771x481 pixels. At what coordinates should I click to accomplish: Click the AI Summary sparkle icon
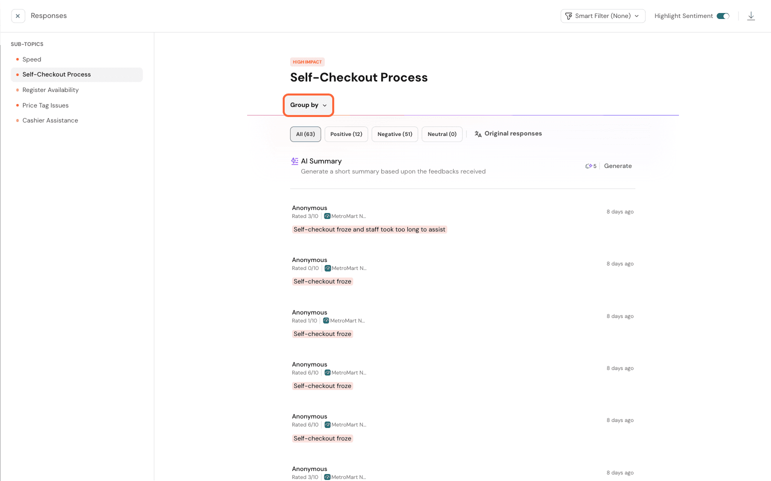(x=295, y=161)
